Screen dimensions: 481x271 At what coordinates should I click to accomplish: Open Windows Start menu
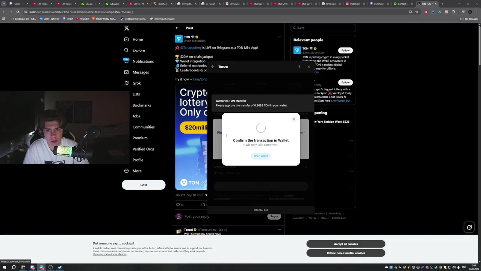coord(5,267)
